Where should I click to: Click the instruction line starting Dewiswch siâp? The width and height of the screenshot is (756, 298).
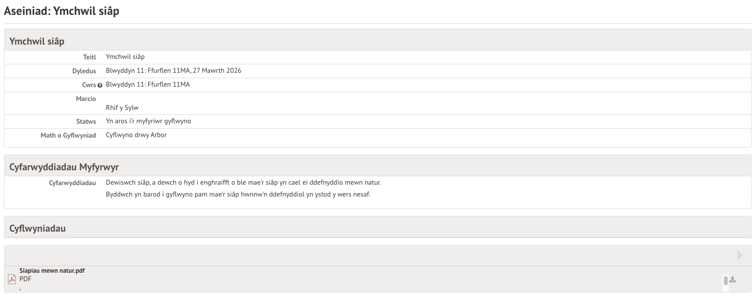[243, 183]
